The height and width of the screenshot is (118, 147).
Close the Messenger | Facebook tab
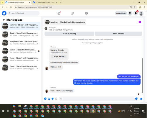coord(29,2)
